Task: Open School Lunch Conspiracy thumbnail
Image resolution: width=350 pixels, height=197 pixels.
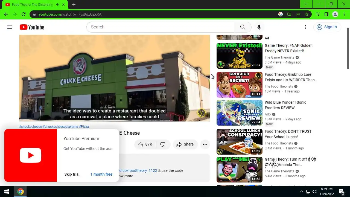Action: [240, 142]
